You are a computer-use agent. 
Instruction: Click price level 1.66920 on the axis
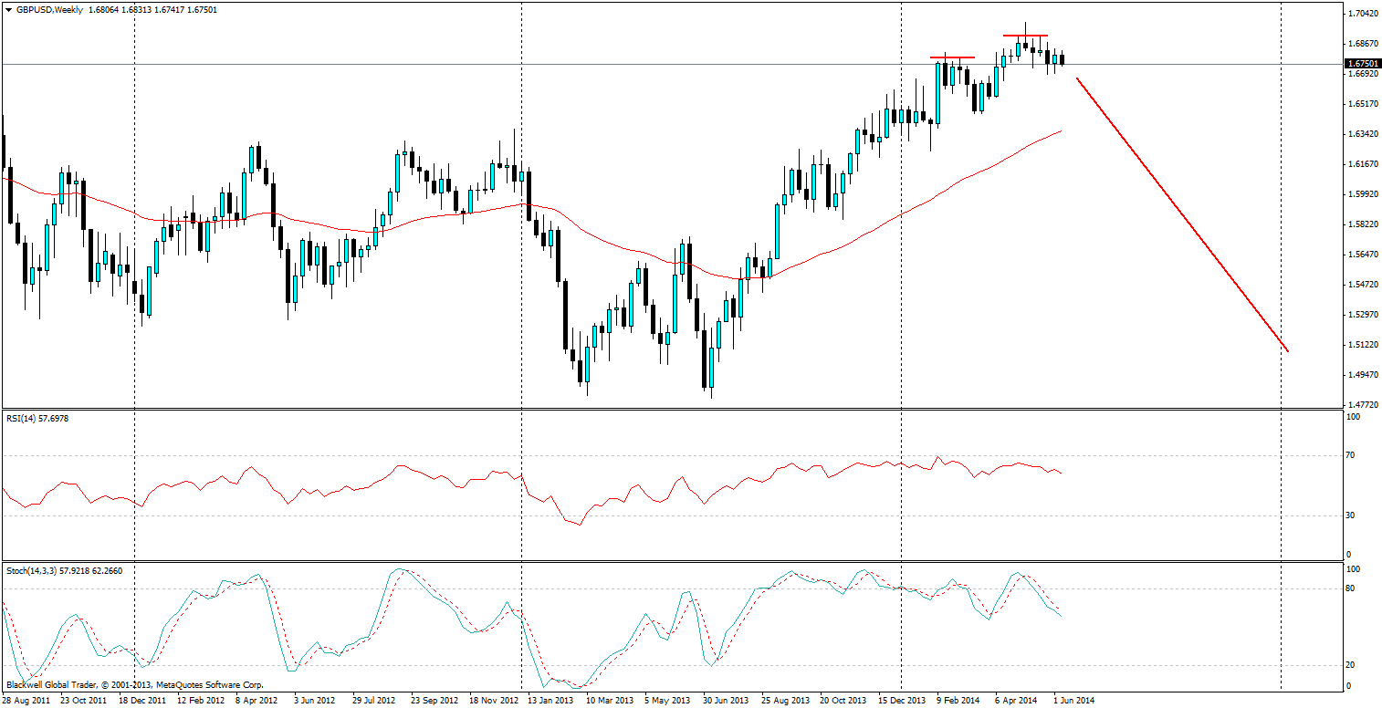click(1362, 74)
